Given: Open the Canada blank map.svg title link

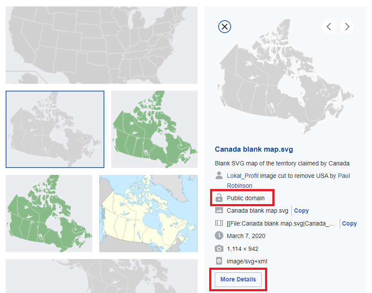Looking at the screenshot, I should pos(253,149).
